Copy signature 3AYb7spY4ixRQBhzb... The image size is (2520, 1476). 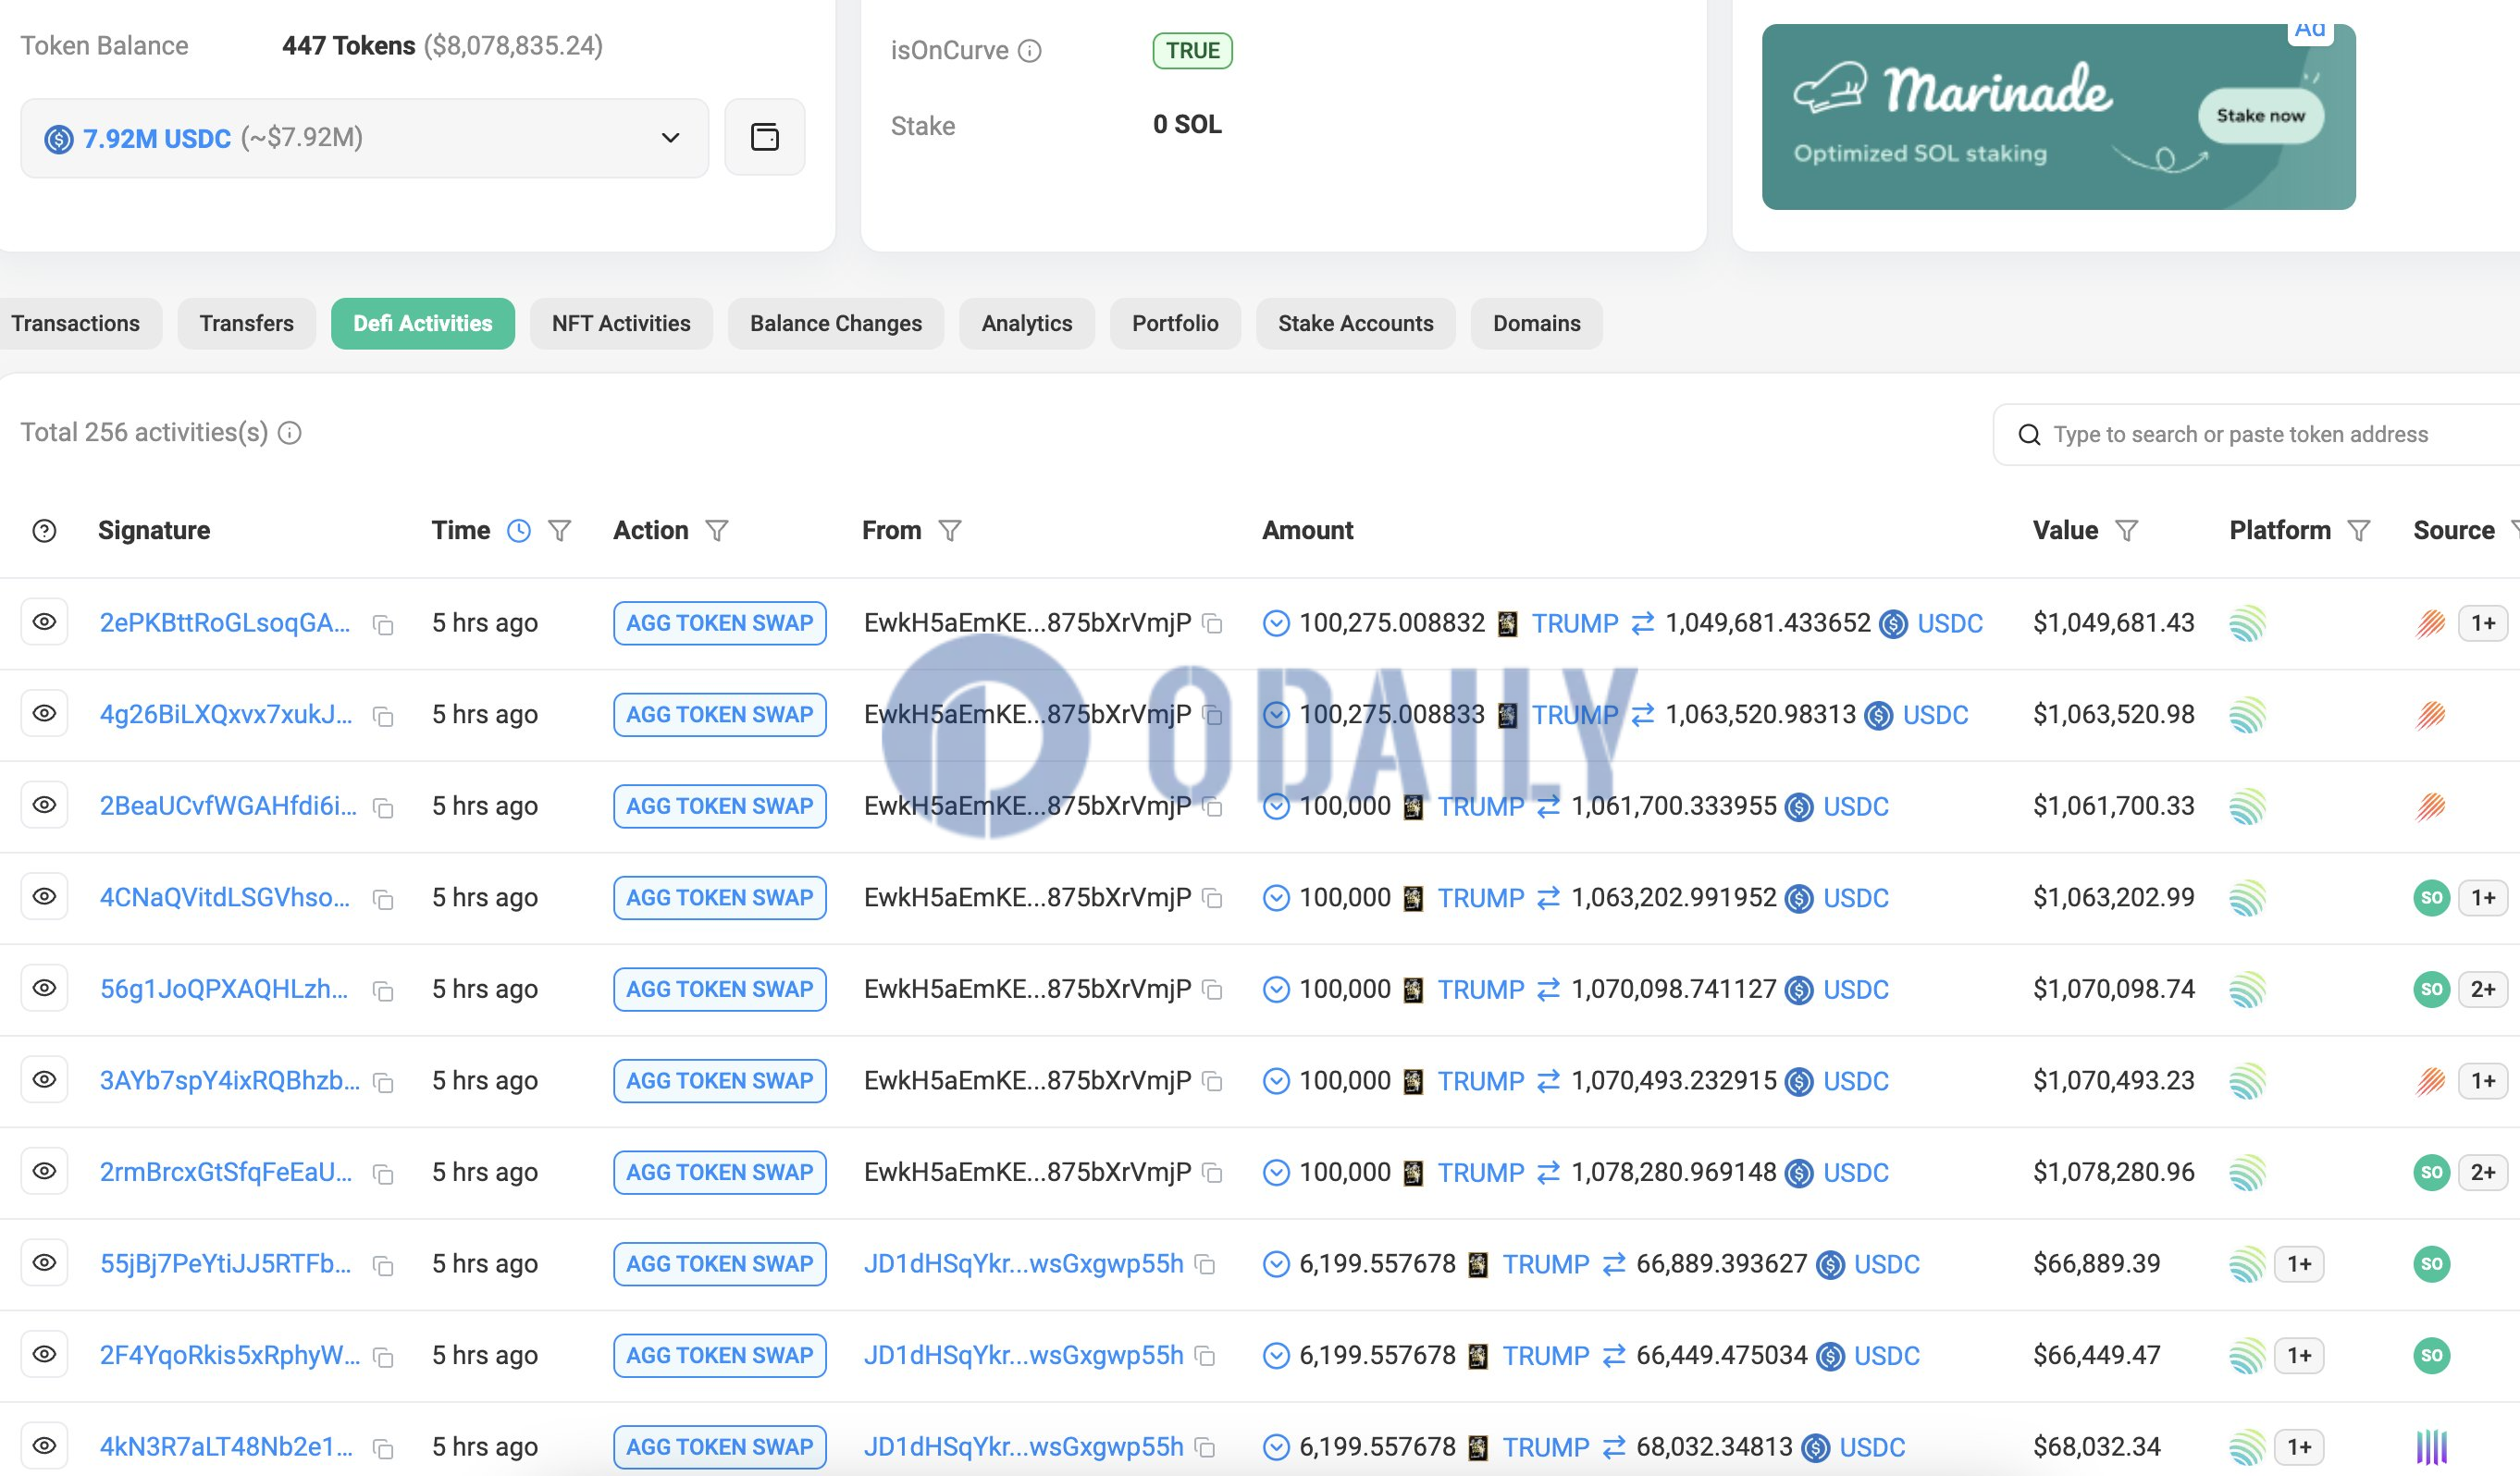point(383,1083)
